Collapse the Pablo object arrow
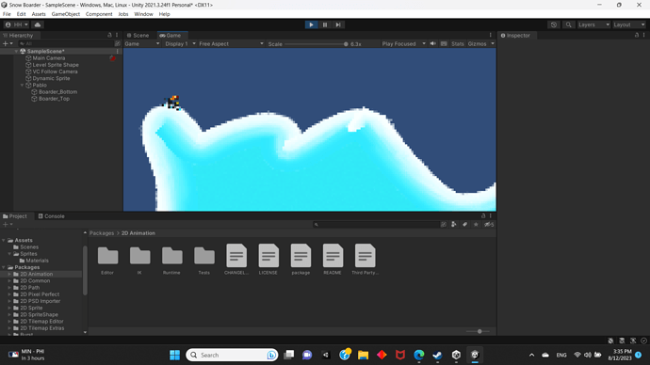The width and height of the screenshot is (650, 365). tap(22, 86)
